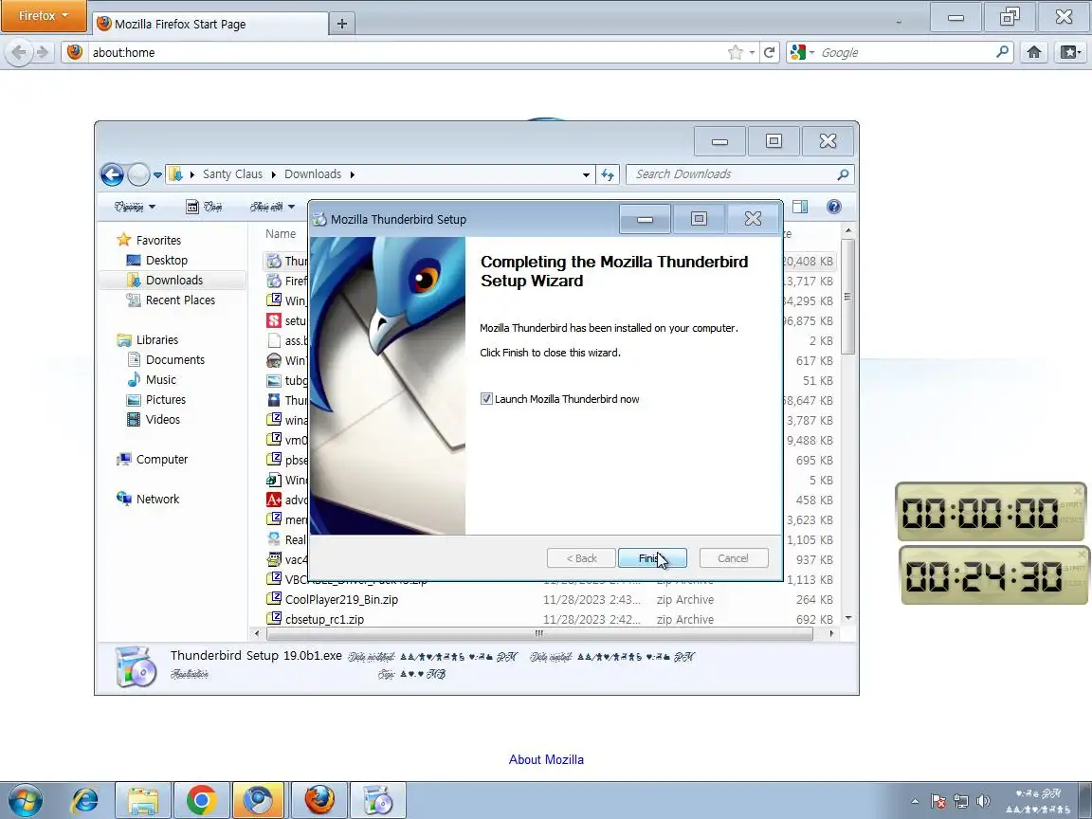
Task: Uncheck Launch Mozilla Thunderbird now checkbox
Action: [486, 399]
